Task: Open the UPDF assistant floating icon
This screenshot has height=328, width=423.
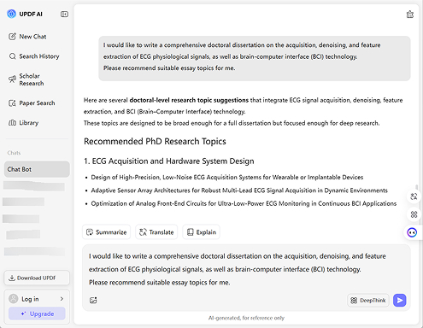Action: click(412, 232)
